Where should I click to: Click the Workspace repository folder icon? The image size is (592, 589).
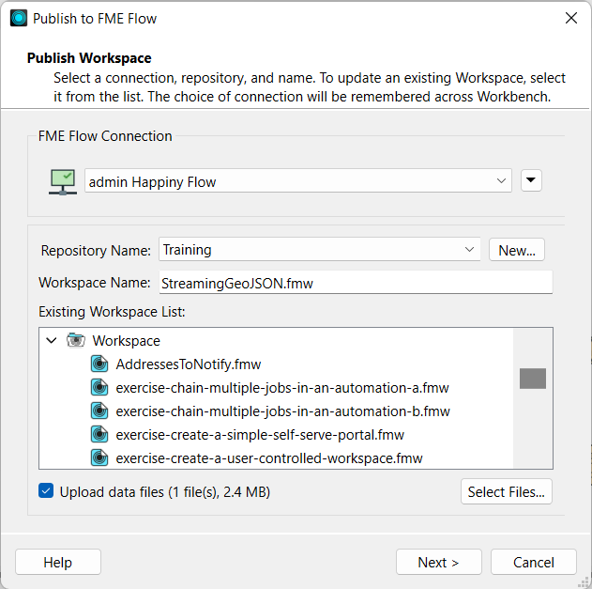tap(76, 340)
